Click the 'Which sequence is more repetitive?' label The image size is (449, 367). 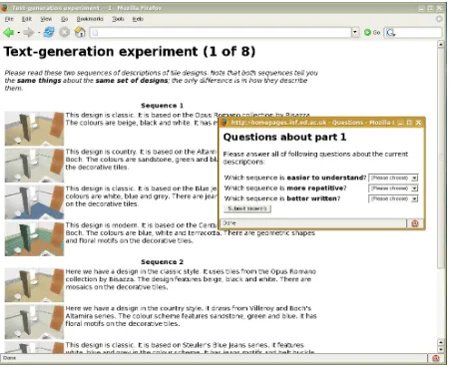click(x=285, y=188)
